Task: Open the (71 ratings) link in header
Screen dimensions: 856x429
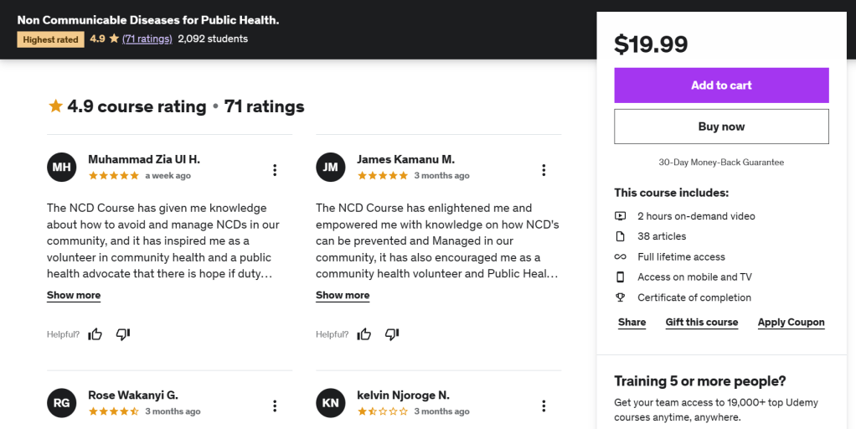Action: [x=147, y=39]
